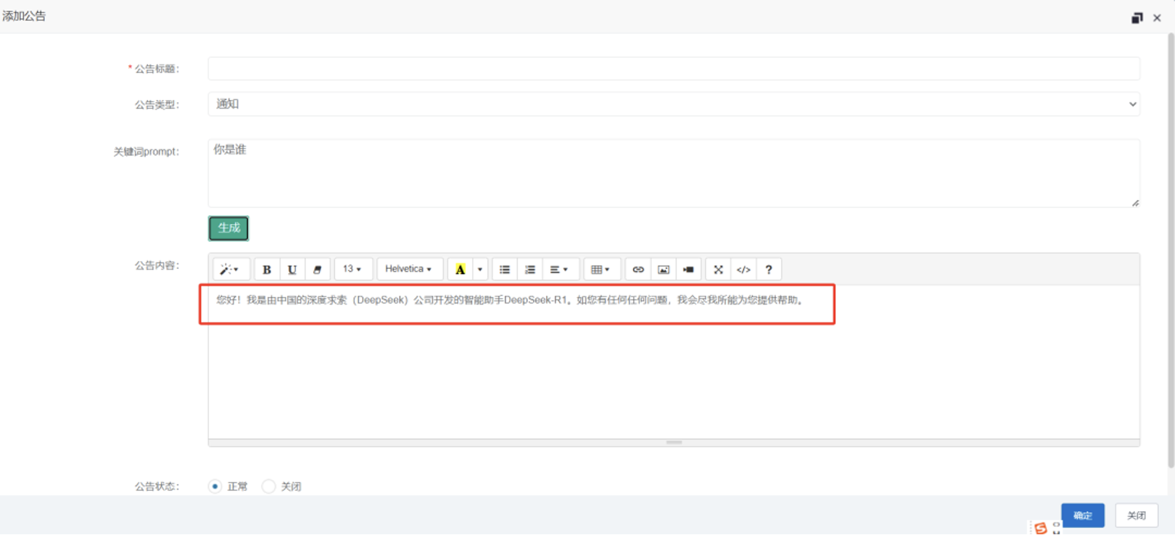
Task: Click the editor bottom resize bar handle
Action: click(674, 442)
